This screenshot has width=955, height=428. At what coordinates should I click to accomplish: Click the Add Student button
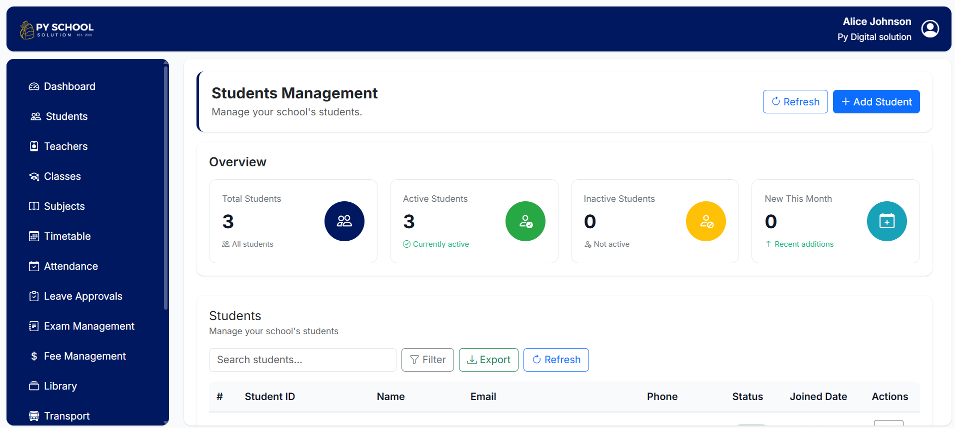coord(876,102)
